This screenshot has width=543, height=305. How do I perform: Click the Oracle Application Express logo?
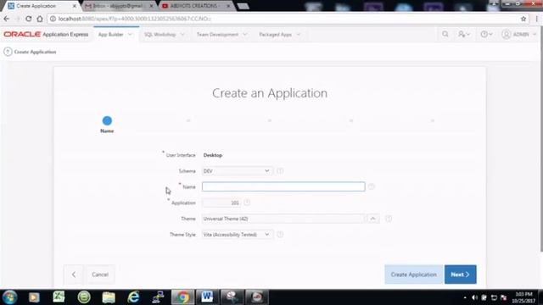coord(46,34)
